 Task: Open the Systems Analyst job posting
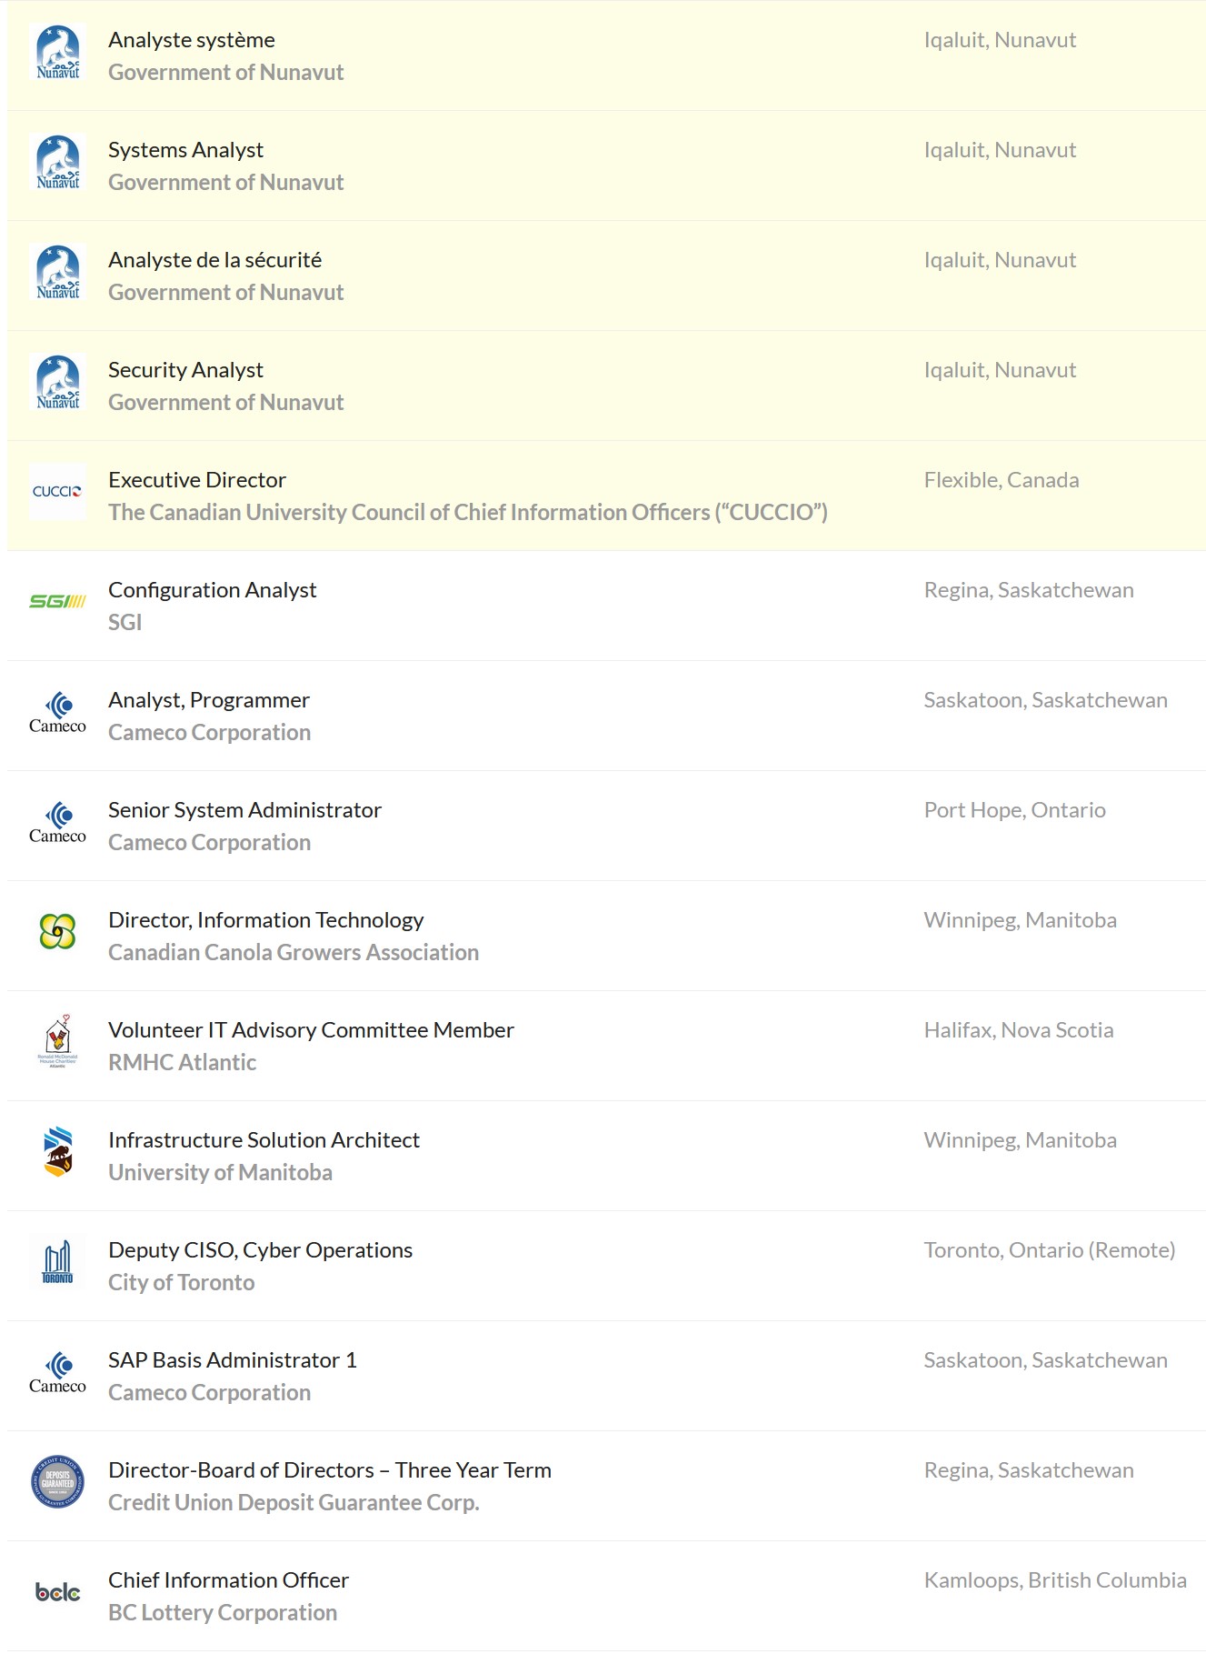tap(185, 150)
